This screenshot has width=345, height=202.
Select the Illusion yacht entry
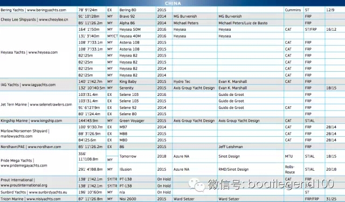coord(137,169)
